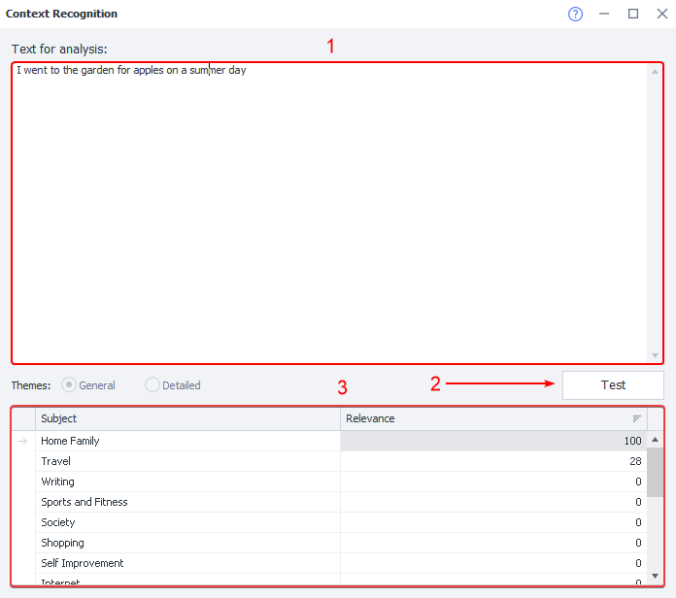This screenshot has height=598, width=676.
Task: Click inside the text for analysis field
Action: tap(330, 214)
